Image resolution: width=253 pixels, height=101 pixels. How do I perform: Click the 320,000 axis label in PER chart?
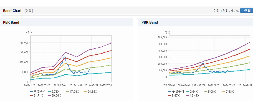point(24,43)
